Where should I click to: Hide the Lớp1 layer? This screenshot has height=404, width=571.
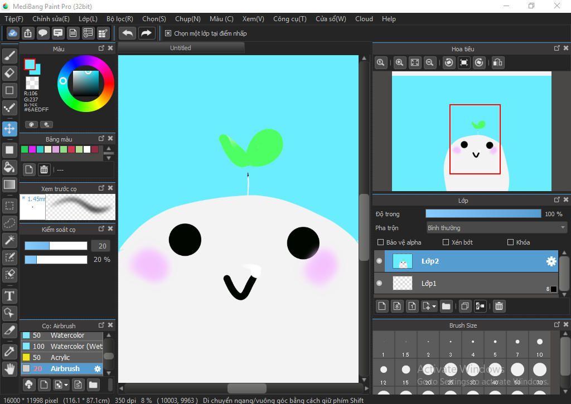click(379, 283)
